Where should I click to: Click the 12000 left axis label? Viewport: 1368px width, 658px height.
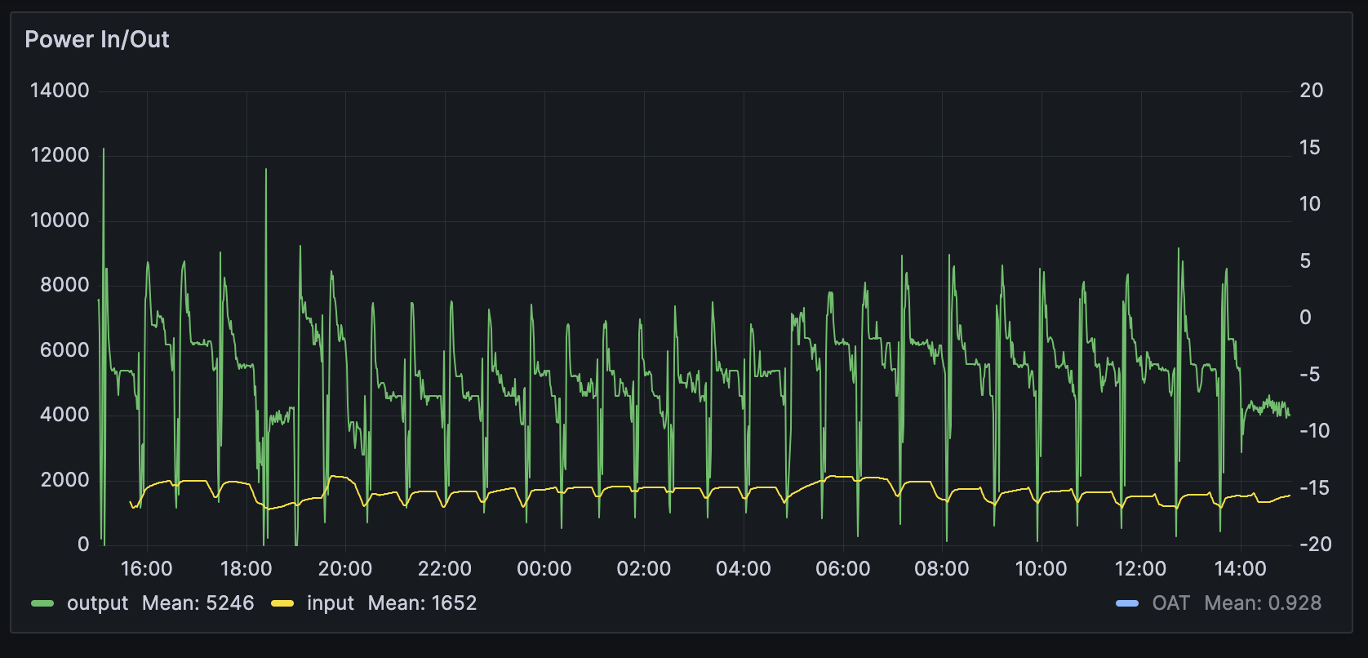point(60,155)
